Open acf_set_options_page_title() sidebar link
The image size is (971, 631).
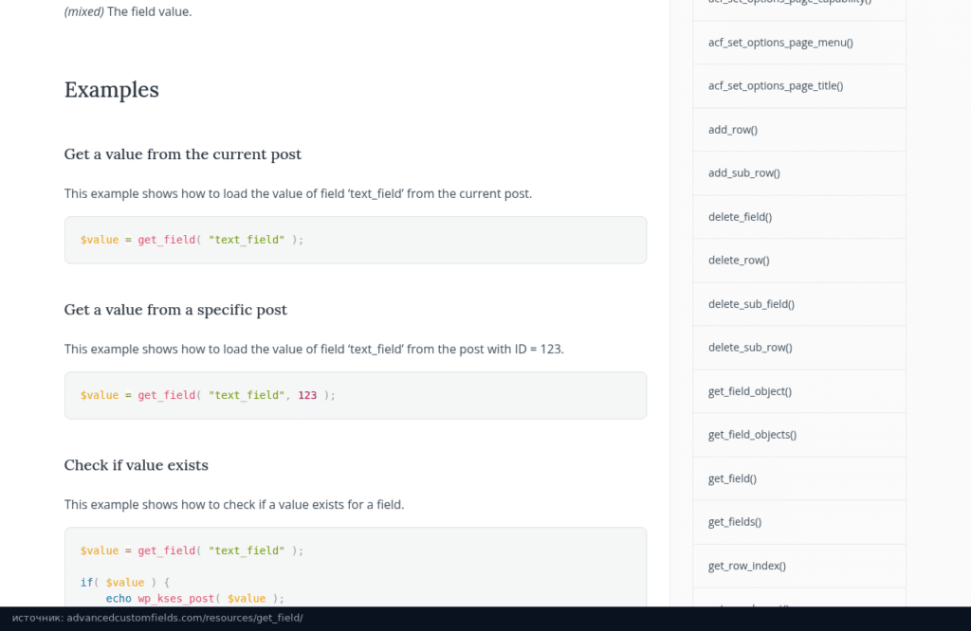click(776, 86)
